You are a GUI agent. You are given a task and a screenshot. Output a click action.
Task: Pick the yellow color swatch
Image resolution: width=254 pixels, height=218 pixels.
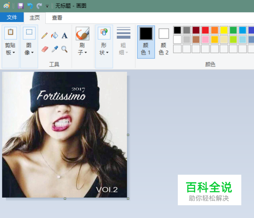pos(224,30)
